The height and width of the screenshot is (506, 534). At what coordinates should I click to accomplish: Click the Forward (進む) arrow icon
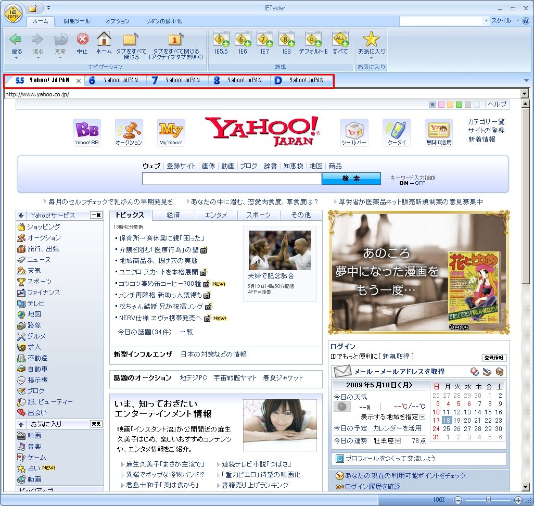click(37, 40)
